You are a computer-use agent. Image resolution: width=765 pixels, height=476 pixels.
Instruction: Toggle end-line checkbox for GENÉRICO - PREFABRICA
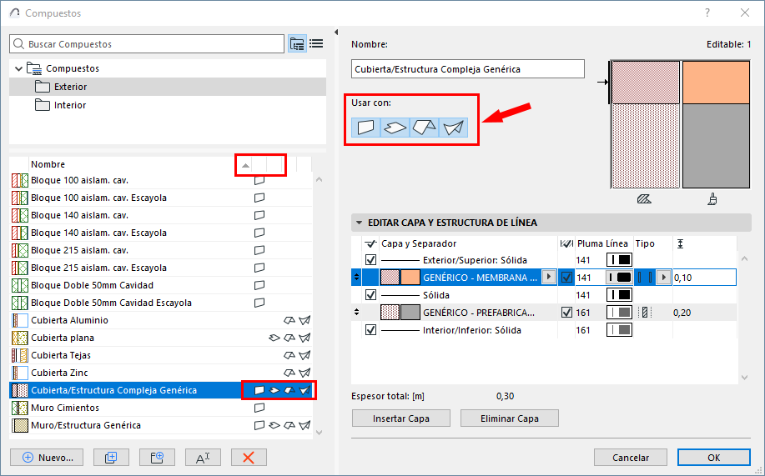pos(566,313)
